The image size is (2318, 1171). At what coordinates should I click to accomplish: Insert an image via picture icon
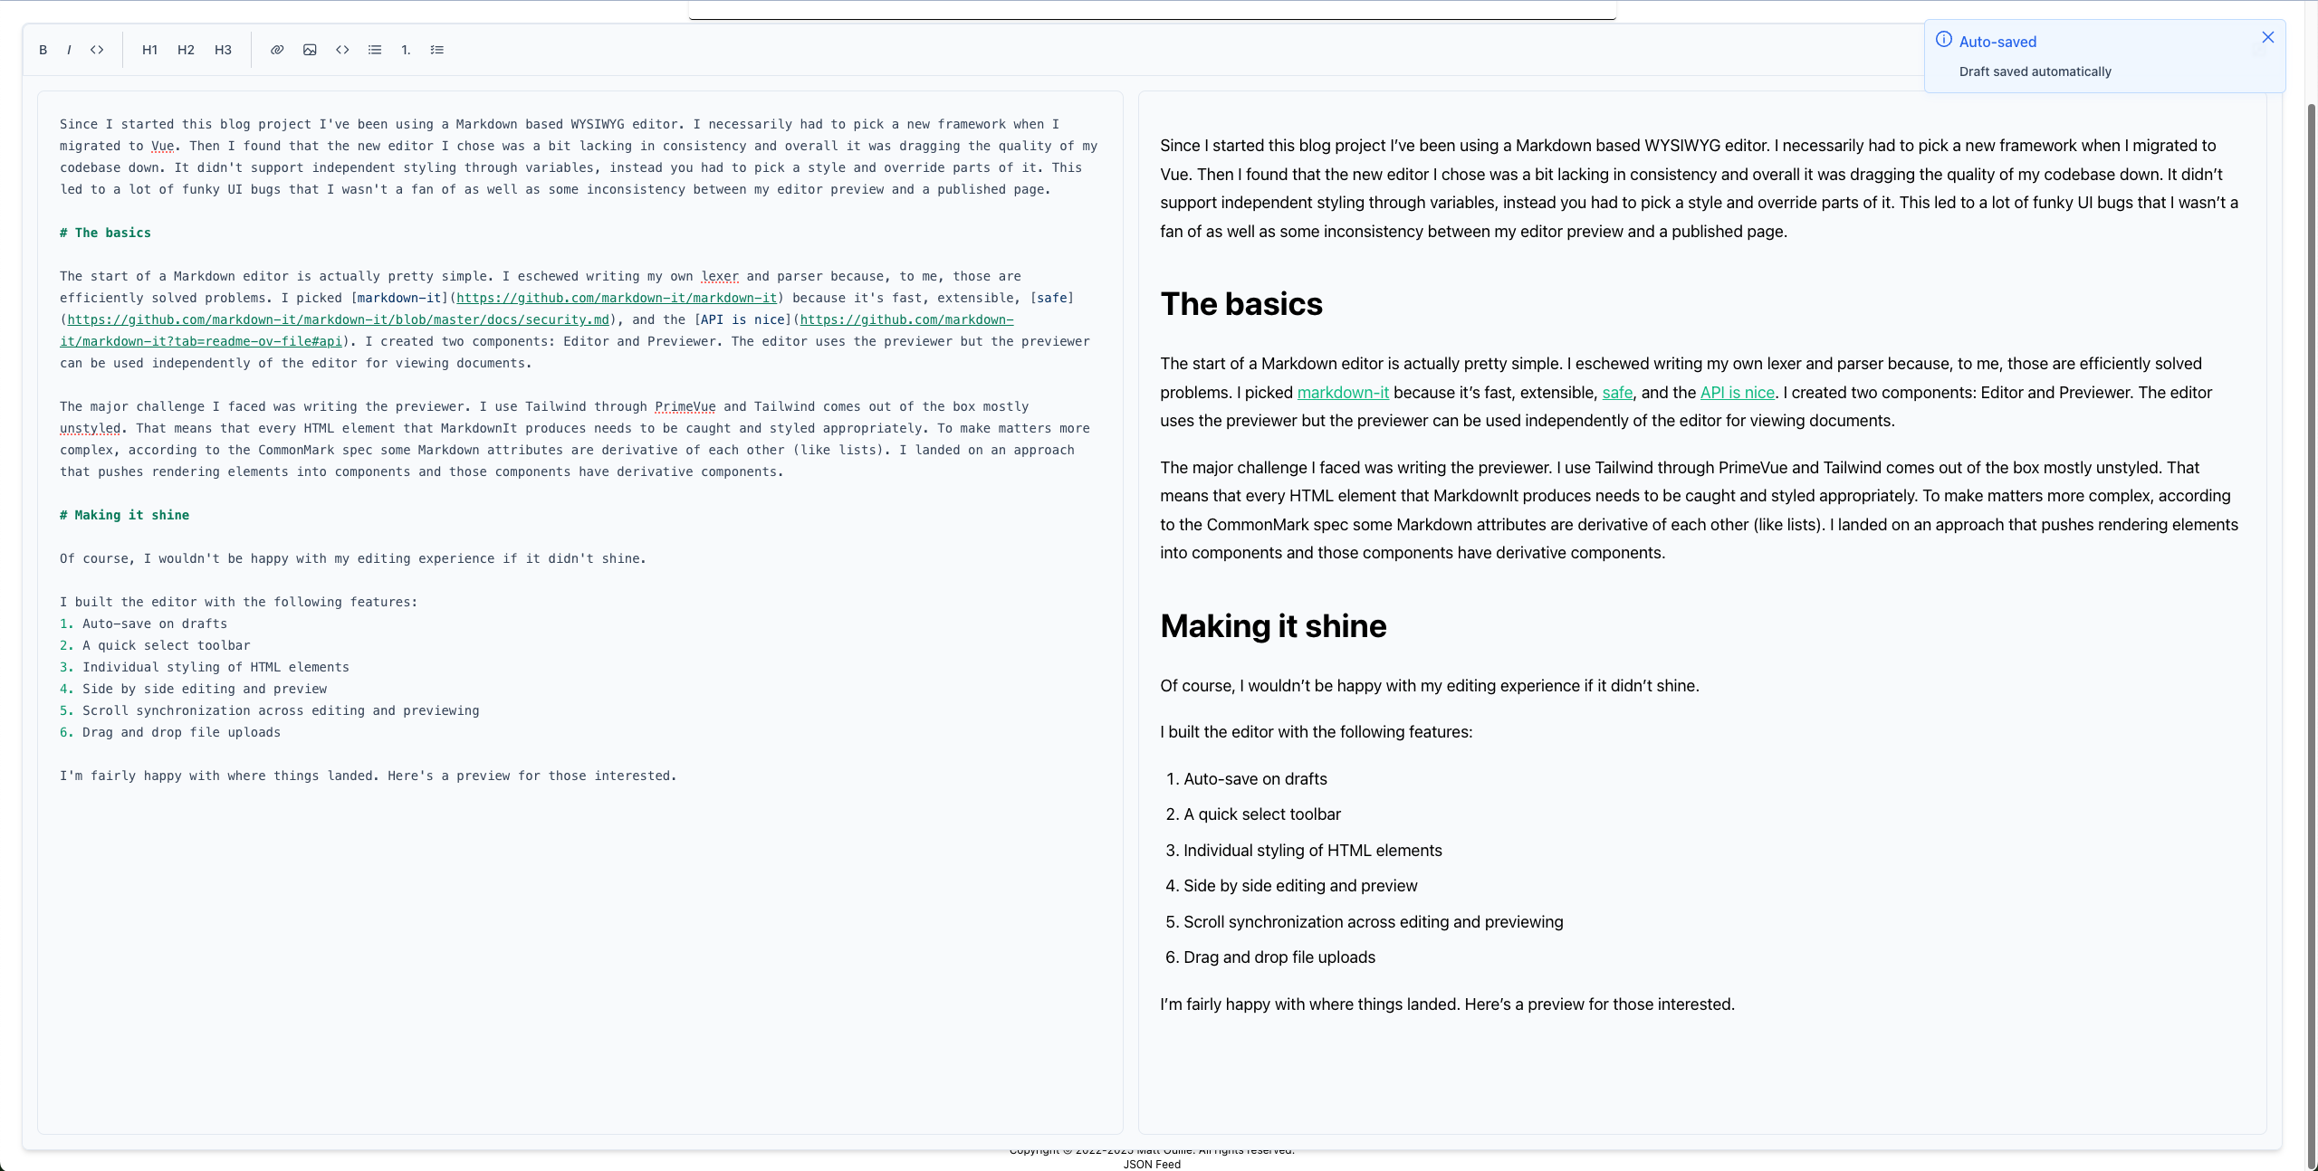310,50
